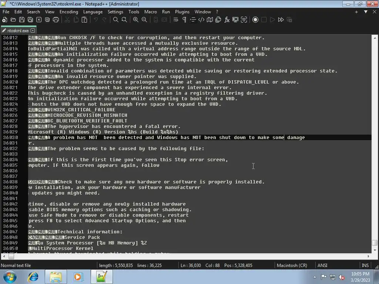The width and height of the screenshot is (379, 284).
Task: Save all files toolbar icon
Action: click(30, 20)
